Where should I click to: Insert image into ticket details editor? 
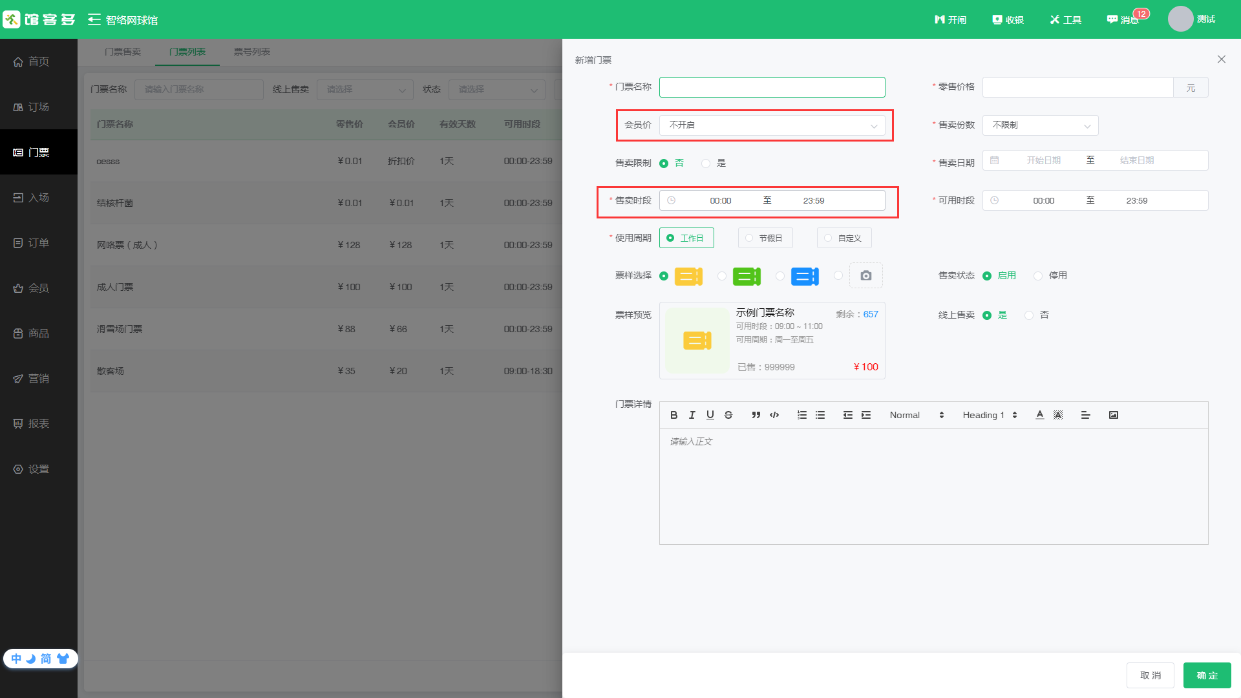click(x=1113, y=415)
